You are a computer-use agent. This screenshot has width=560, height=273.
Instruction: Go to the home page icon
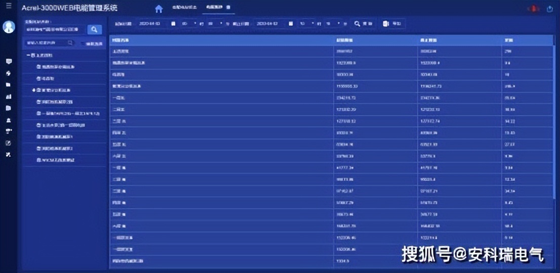tap(159, 9)
